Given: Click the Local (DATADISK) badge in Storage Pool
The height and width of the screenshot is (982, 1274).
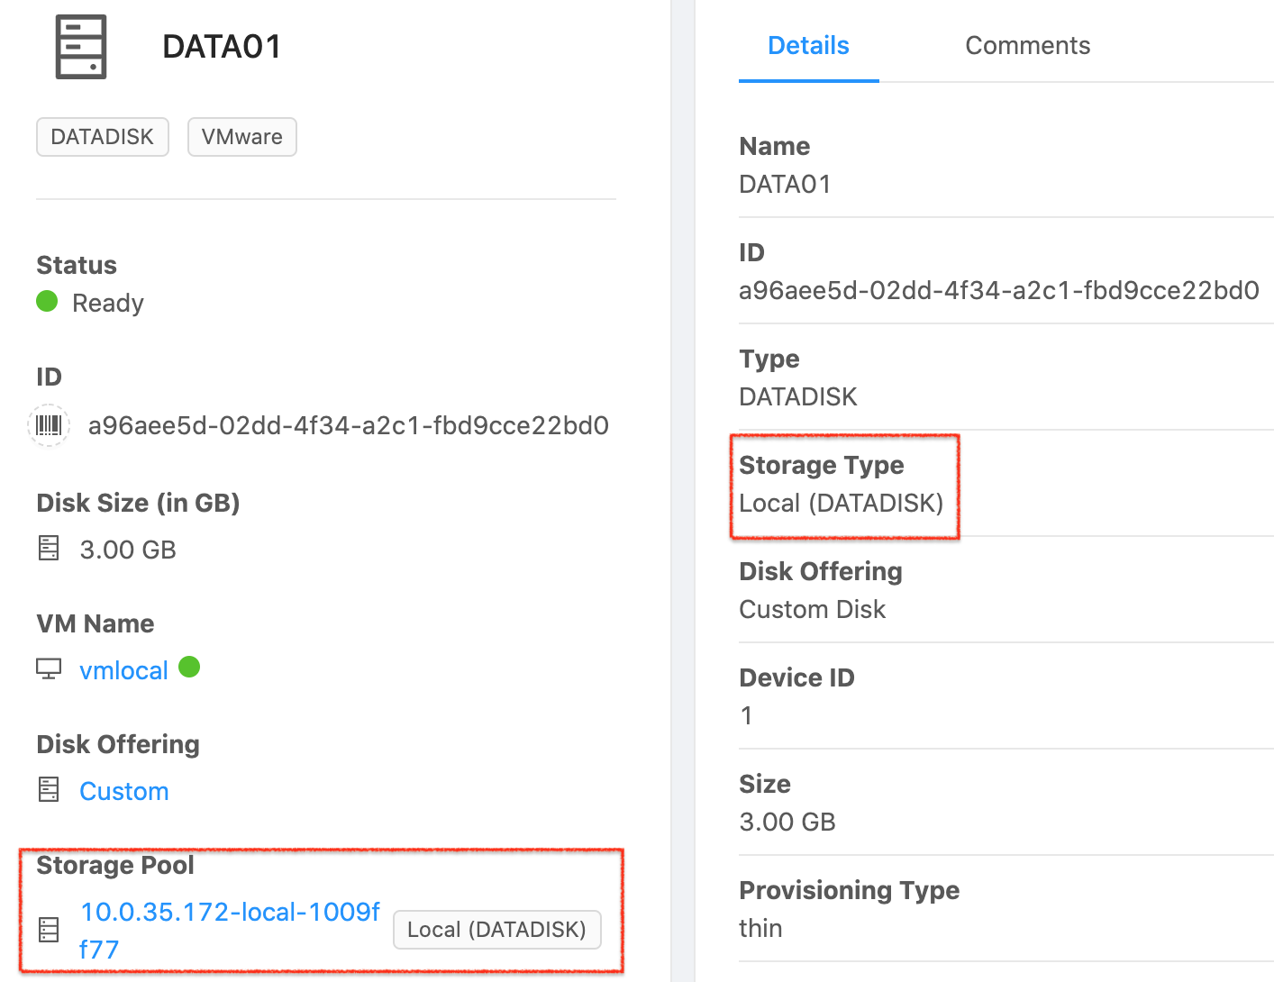Looking at the screenshot, I should (496, 930).
